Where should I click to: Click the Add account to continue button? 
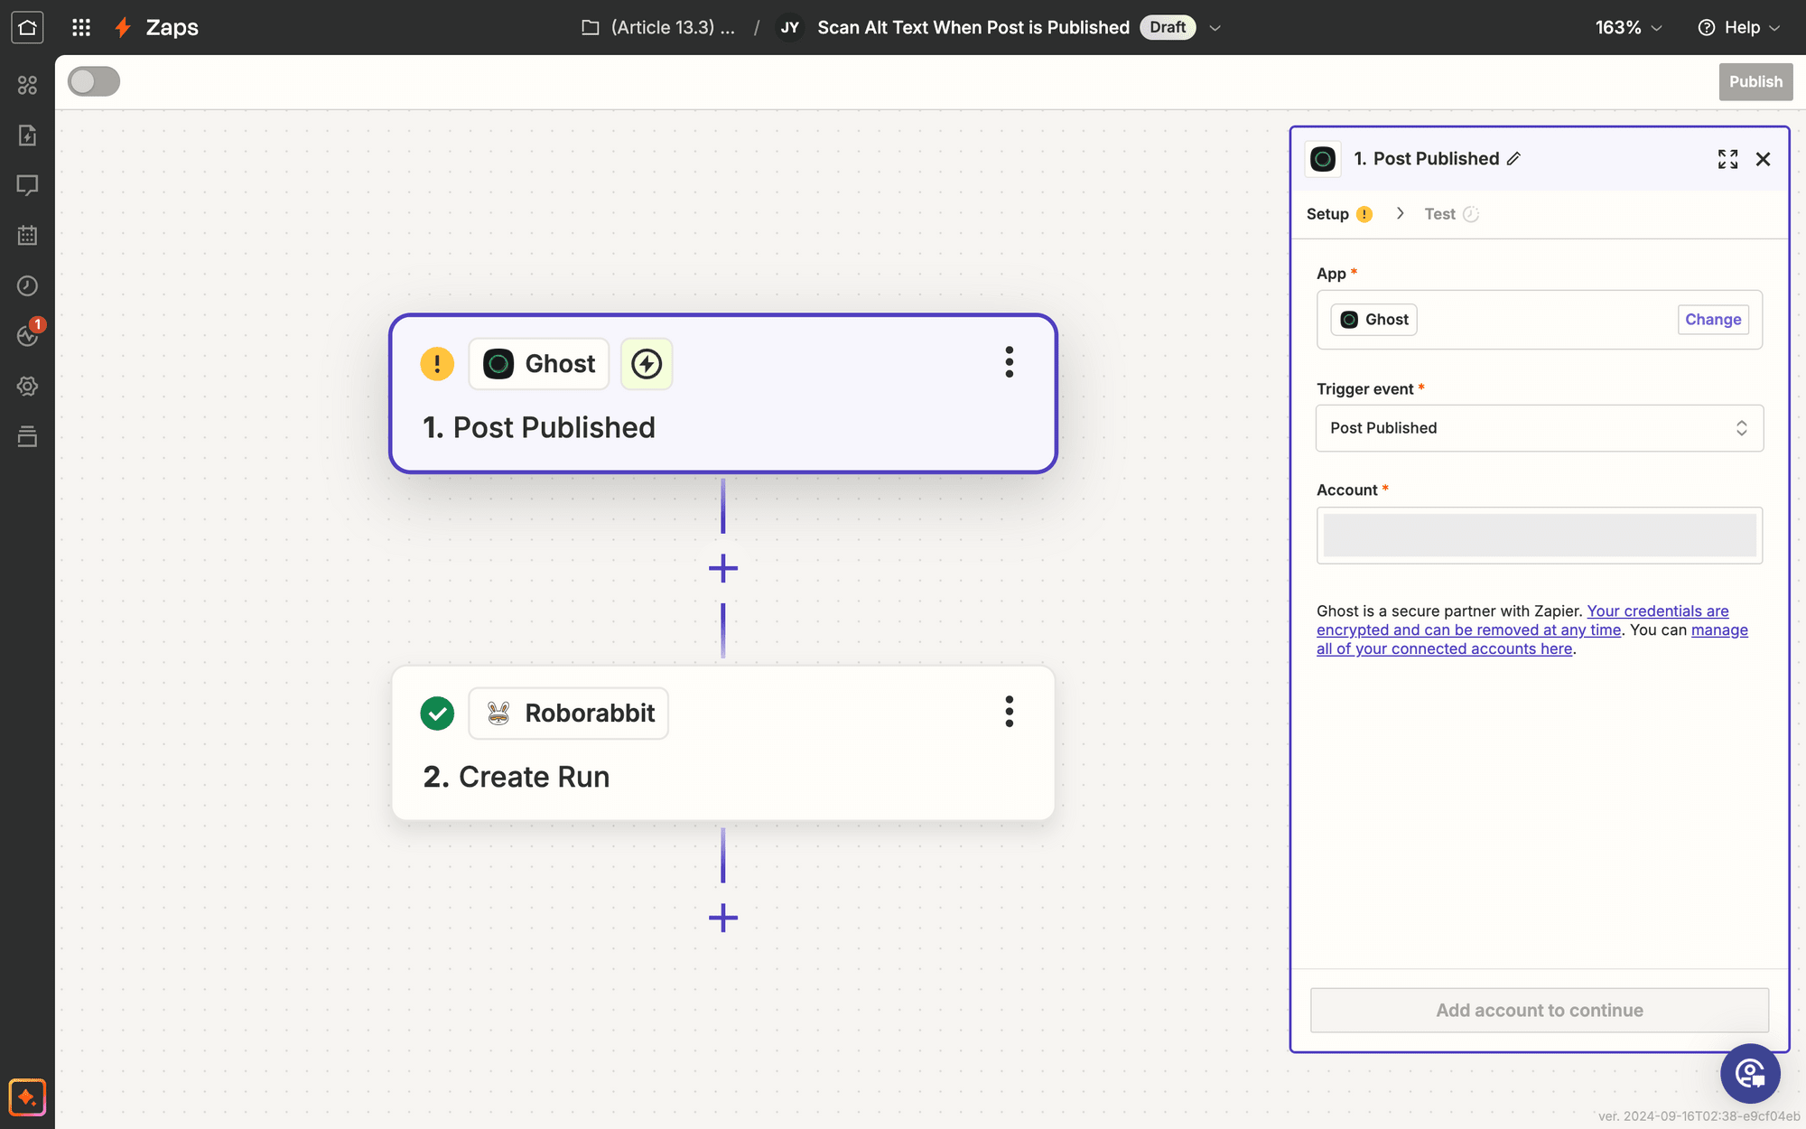click(x=1540, y=1010)
